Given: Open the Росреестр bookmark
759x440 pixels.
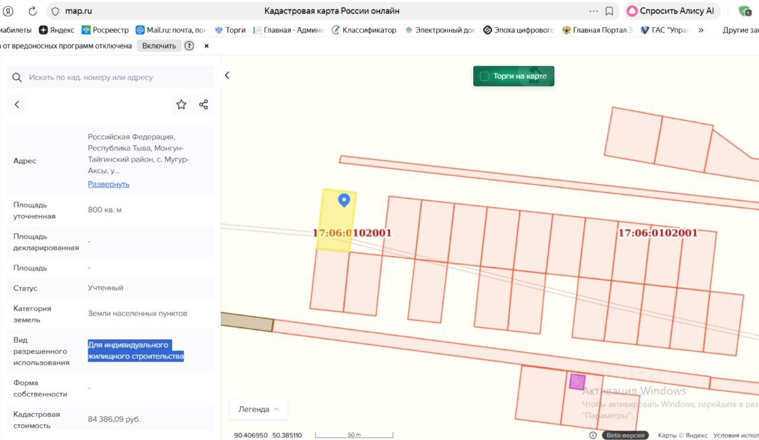Looking at the screenshot, I should pyautogui.click(x=105, y=30).
